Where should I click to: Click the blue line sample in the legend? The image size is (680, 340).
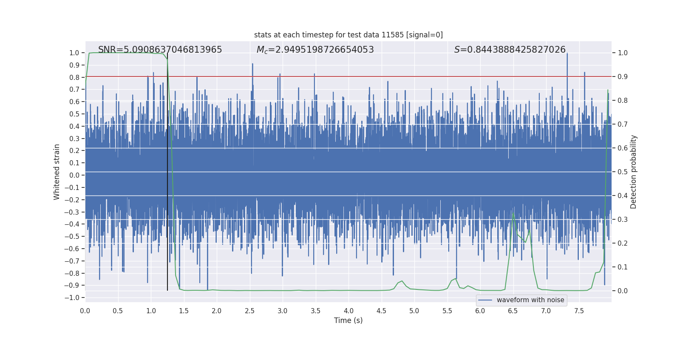tap(485, 300)
